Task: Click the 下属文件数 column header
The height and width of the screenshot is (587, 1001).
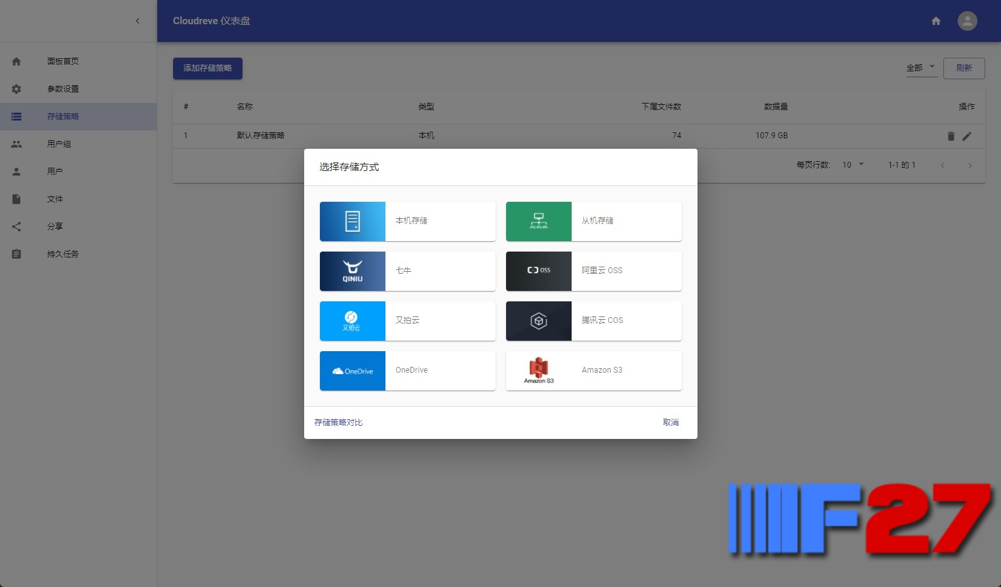Action: coord(661,107)
